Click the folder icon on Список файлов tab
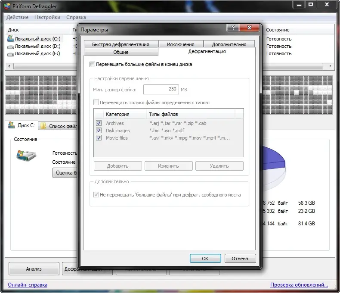 click(43, 126)
